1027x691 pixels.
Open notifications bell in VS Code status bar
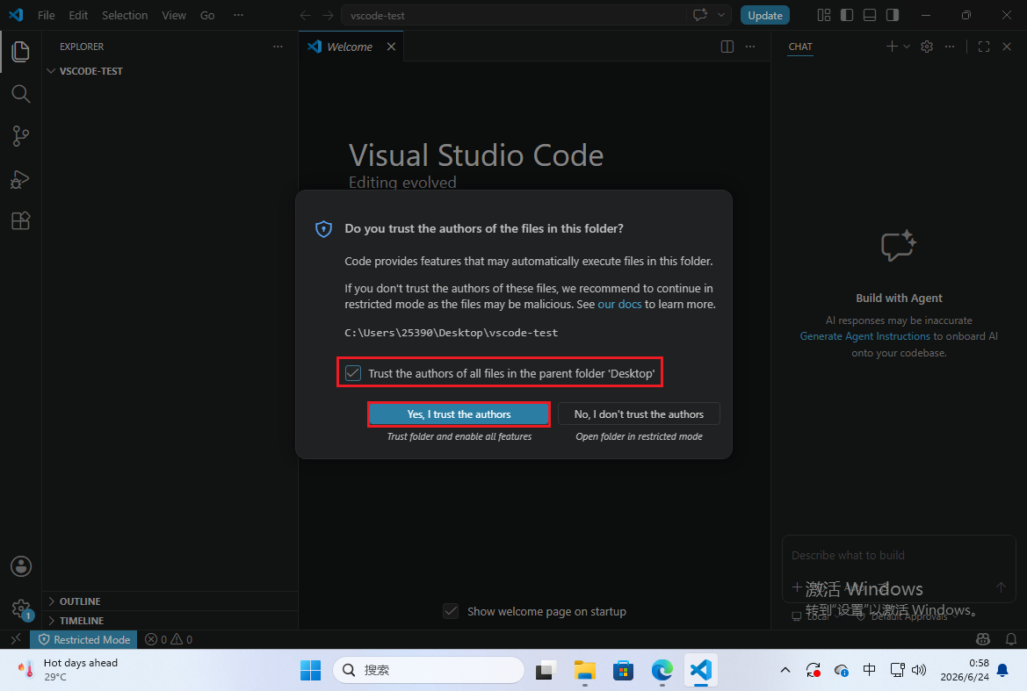pyautogui.click(x=1010, y=639)
